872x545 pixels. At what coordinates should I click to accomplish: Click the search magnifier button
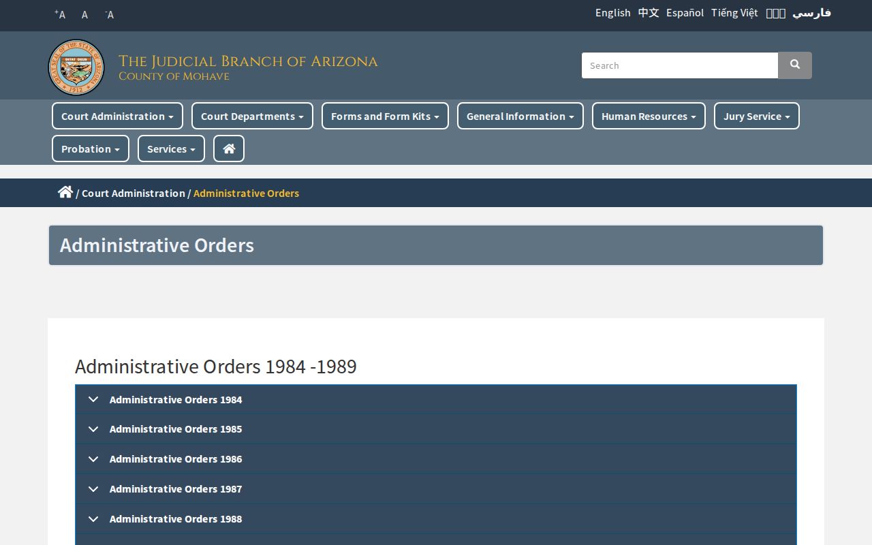(795, 65)
